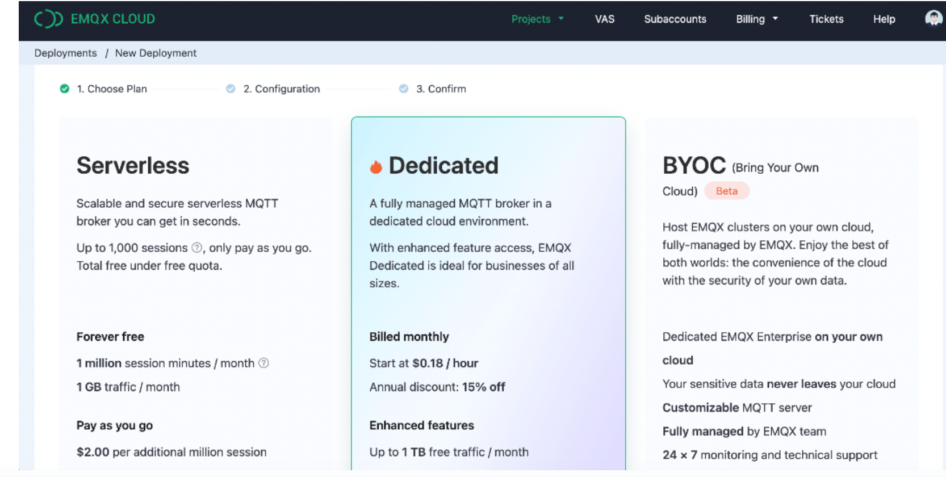Click help icon beside session minutes / month
This screenshot has width=946, height=477.
click(x=263, y=363)
